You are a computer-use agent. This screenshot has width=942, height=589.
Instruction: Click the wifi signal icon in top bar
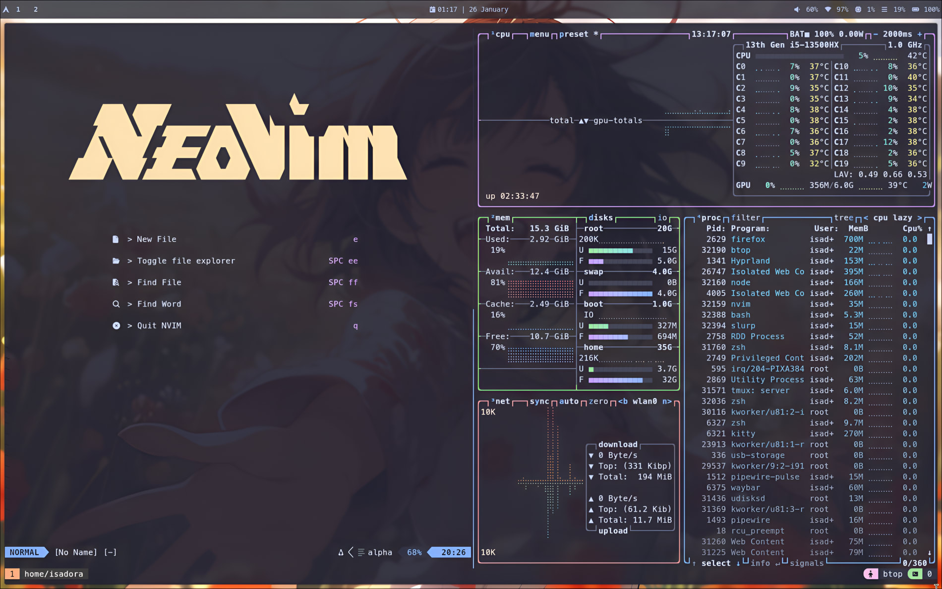coord(827,9)
